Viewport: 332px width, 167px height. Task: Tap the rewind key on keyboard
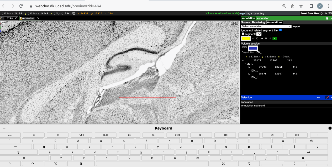(x=177, y=135)
